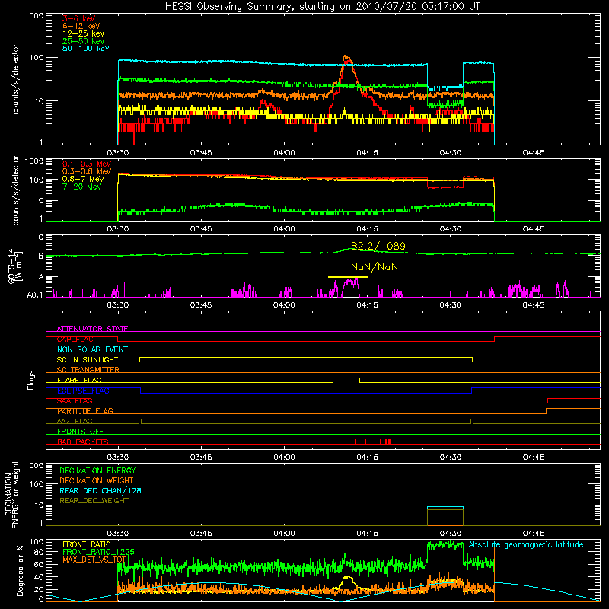Click the HESSI Observing Summary title text

pyautogui.click(x=322, y=7)
